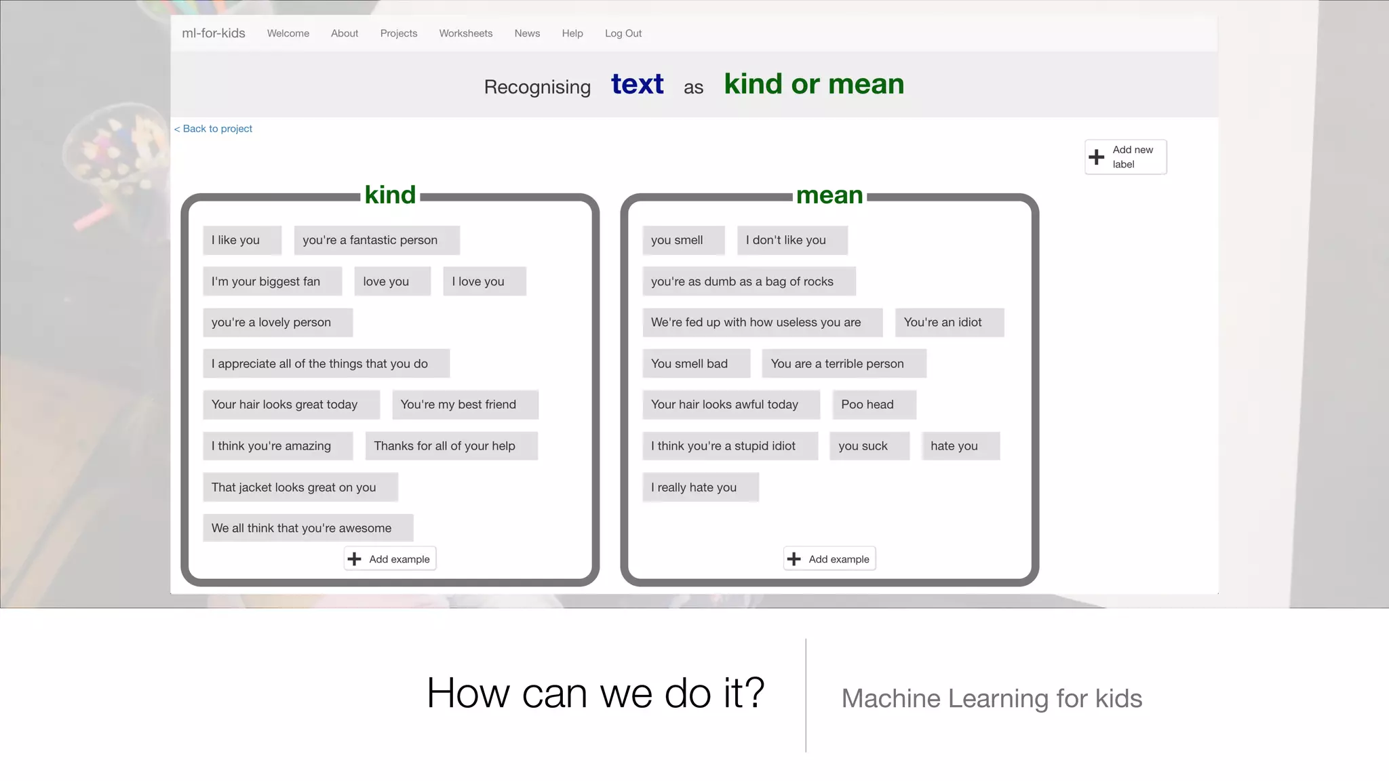Screen dimensions: 1389x781
Task: Open the News navbar item
Action: [527, 33]
